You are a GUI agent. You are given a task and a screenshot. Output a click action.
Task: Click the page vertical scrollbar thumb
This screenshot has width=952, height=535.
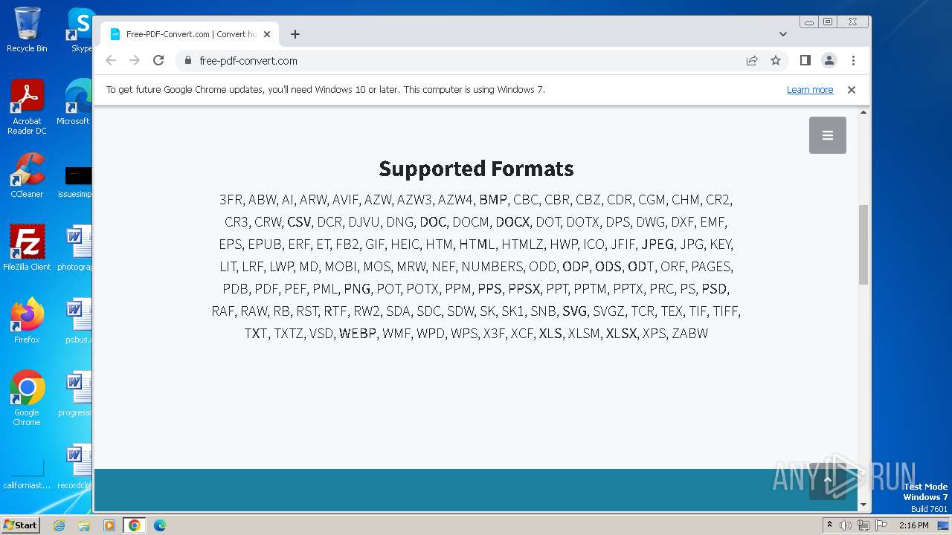point(863,244)
